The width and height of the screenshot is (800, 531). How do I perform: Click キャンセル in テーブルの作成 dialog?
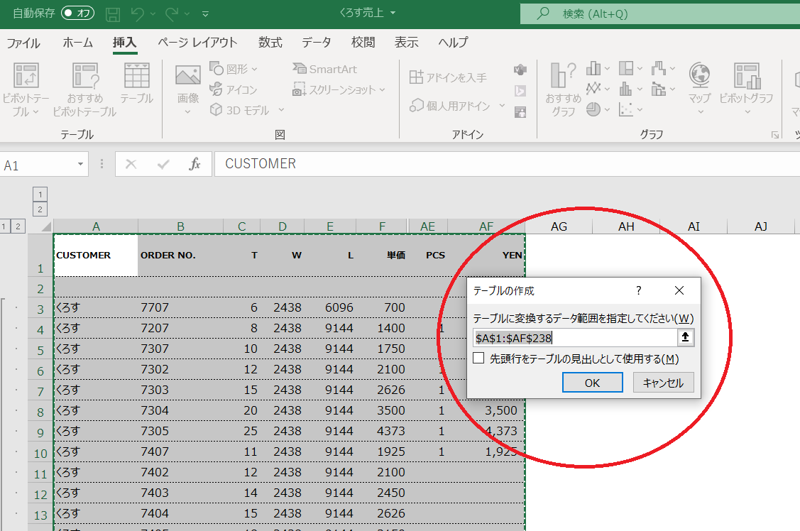(x=663, y=383)
